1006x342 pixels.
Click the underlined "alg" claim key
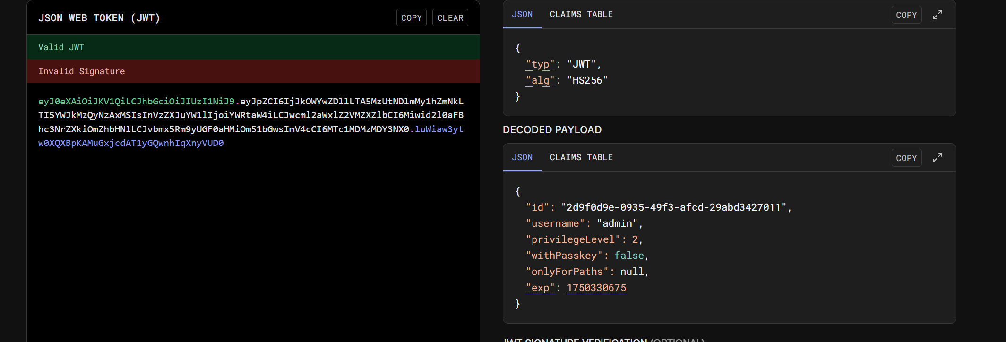click(540, 80)
